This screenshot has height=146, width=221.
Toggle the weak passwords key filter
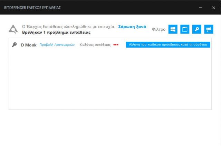197,29
